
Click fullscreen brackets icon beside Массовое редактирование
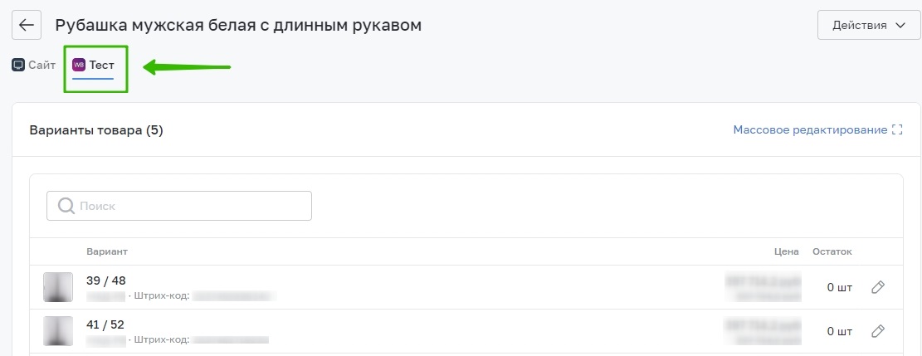(x=897, y=130)
